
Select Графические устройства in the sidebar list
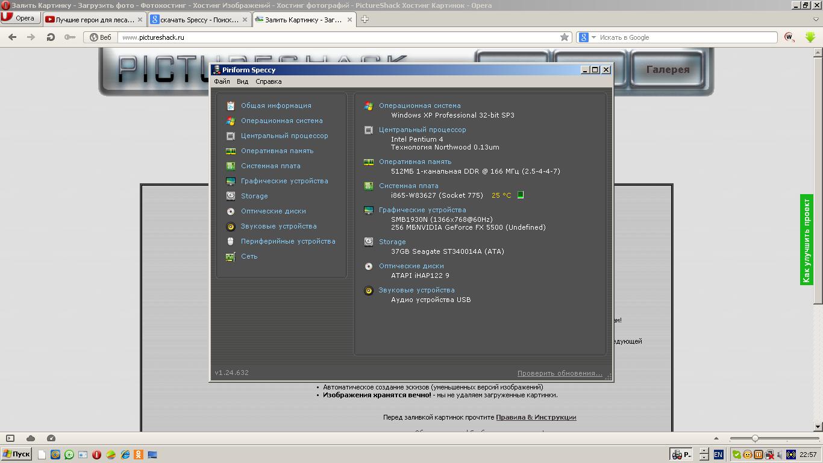284,181
